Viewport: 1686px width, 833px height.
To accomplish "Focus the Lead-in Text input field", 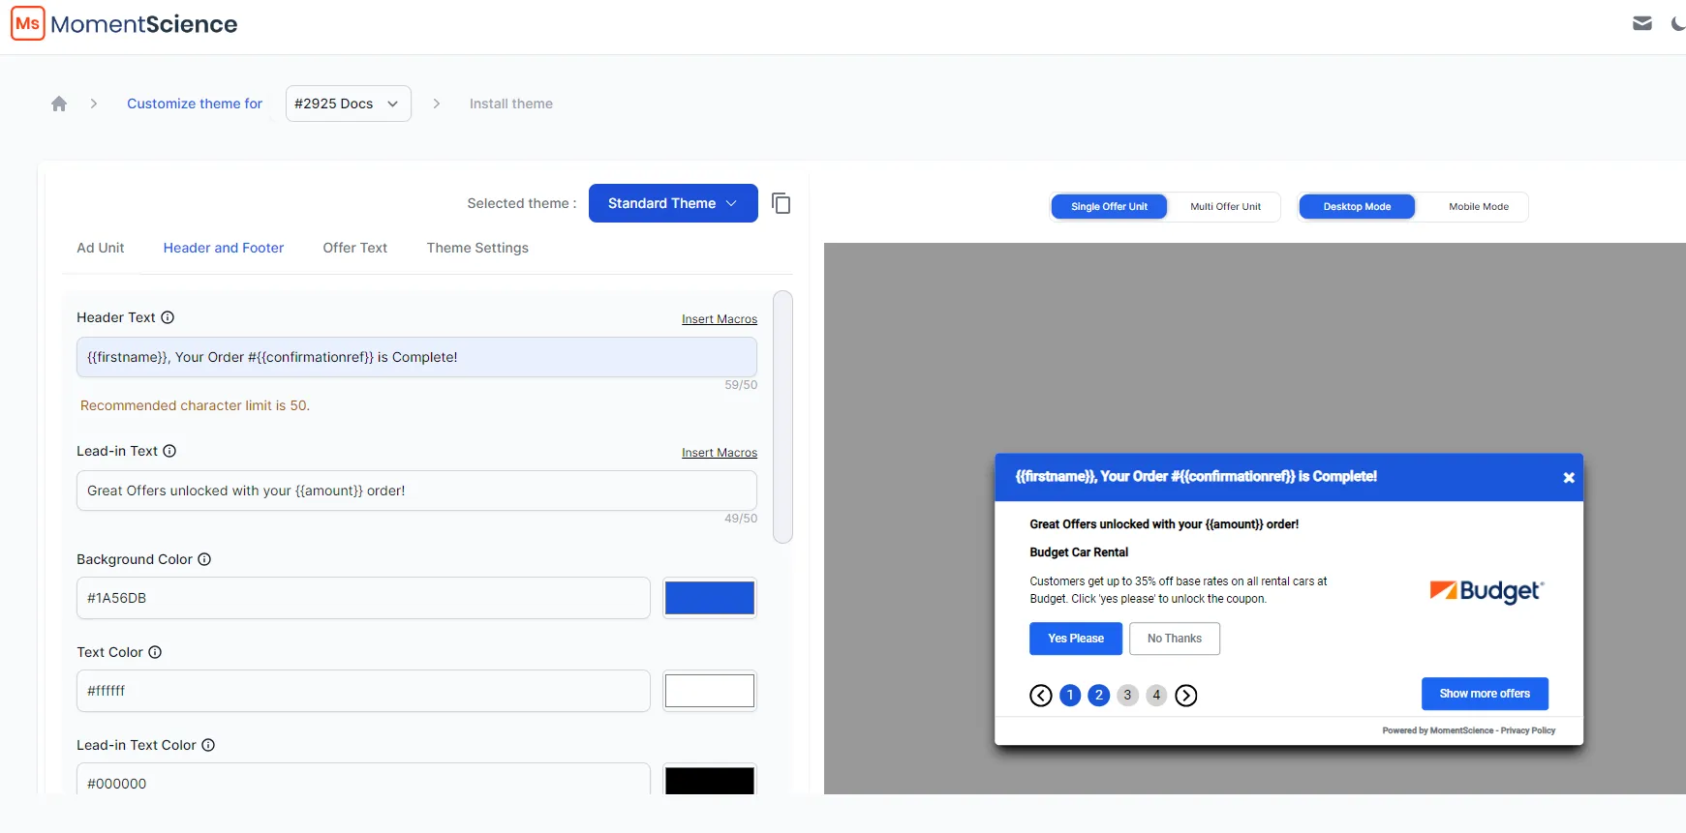I will 416,491.
